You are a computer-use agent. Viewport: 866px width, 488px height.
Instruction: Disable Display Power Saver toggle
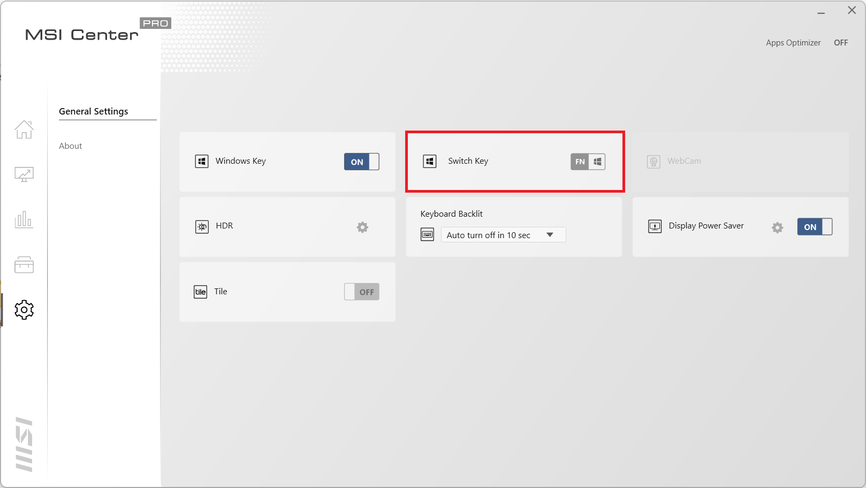814,227
